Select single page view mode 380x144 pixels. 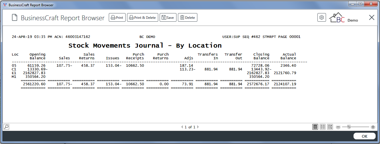tap(315, 127)
